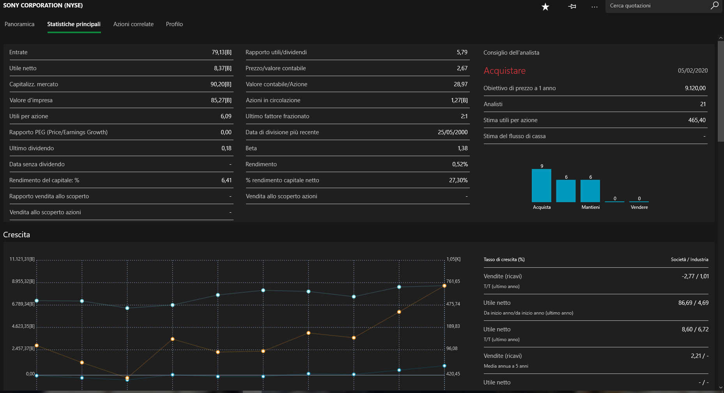Click Capitalizz. mercato row label
Image resolution: width=724 pixels, height=393 pixels.
(x=34, y=84)
